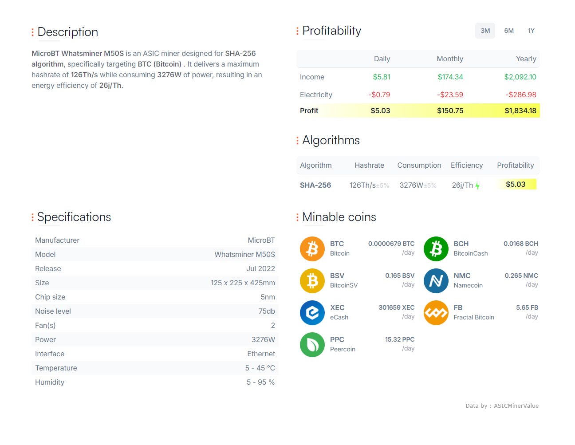Click the Description section heading
The height and width of the screenshot is (445, 575).
coord(68,32)
